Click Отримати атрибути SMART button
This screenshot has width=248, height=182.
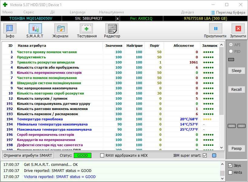(x=28, y=155)
